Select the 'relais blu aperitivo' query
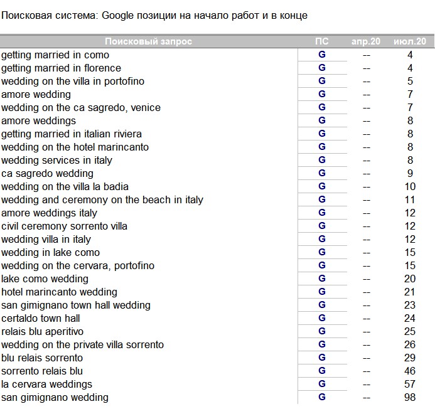 pos(43,331)
